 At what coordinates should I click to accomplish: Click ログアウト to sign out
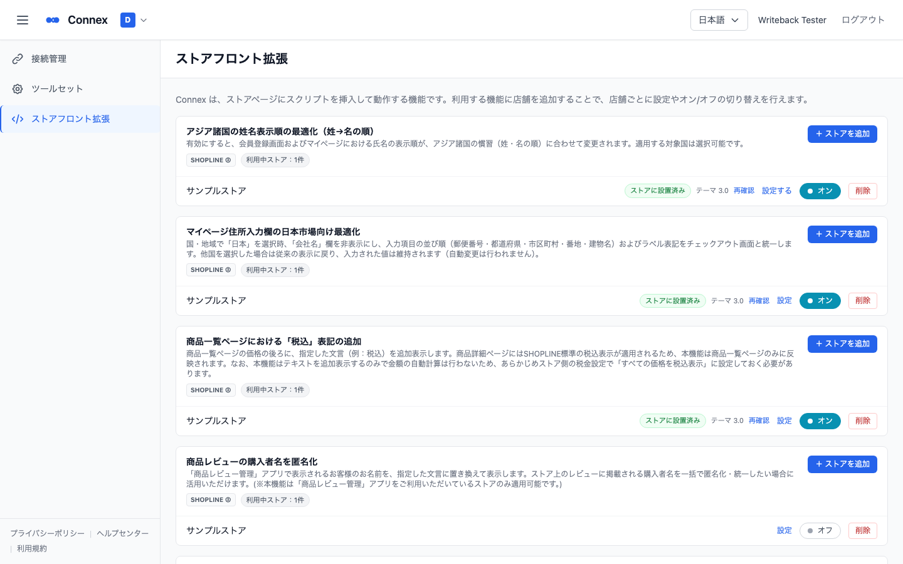pyautogui.click(x=863, y=20)
